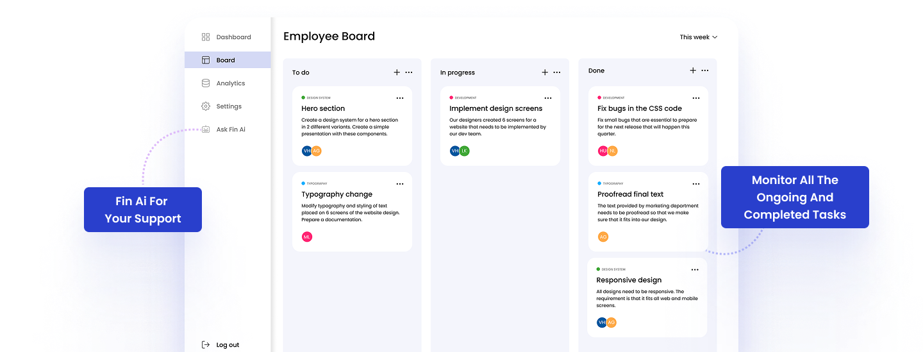923x352 pixels.
Task: Open Done column three-dot menu
Action: click(x=705, y=71)
